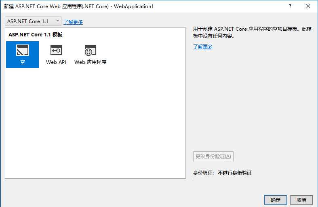The width and height of the screenshot is (318, 207).
Task: Click the ASP.NET Core 1.1 模板 heading
Action: pyautogui.click(x=35, y=35)
